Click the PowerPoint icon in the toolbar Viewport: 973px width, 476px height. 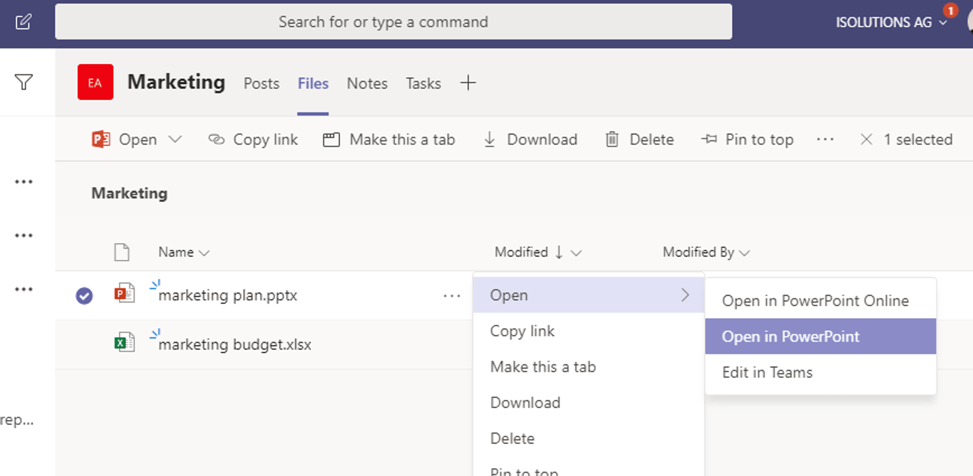tap(101, 139)
